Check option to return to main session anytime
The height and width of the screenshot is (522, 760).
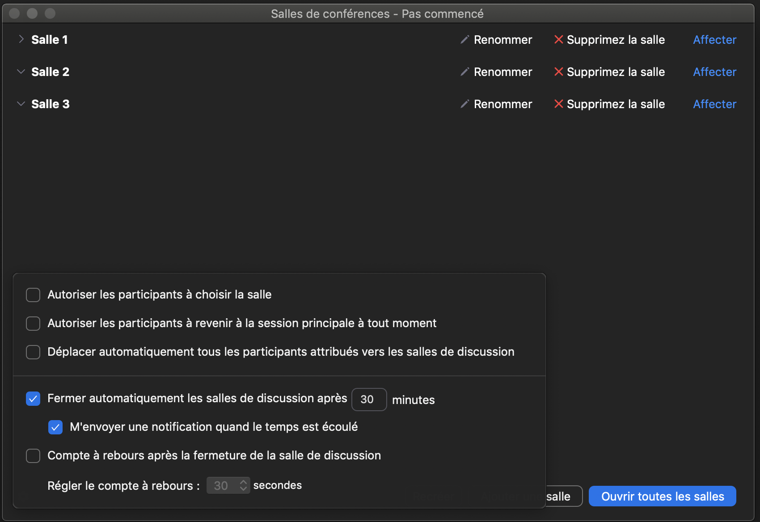click(x=33, y=324)
